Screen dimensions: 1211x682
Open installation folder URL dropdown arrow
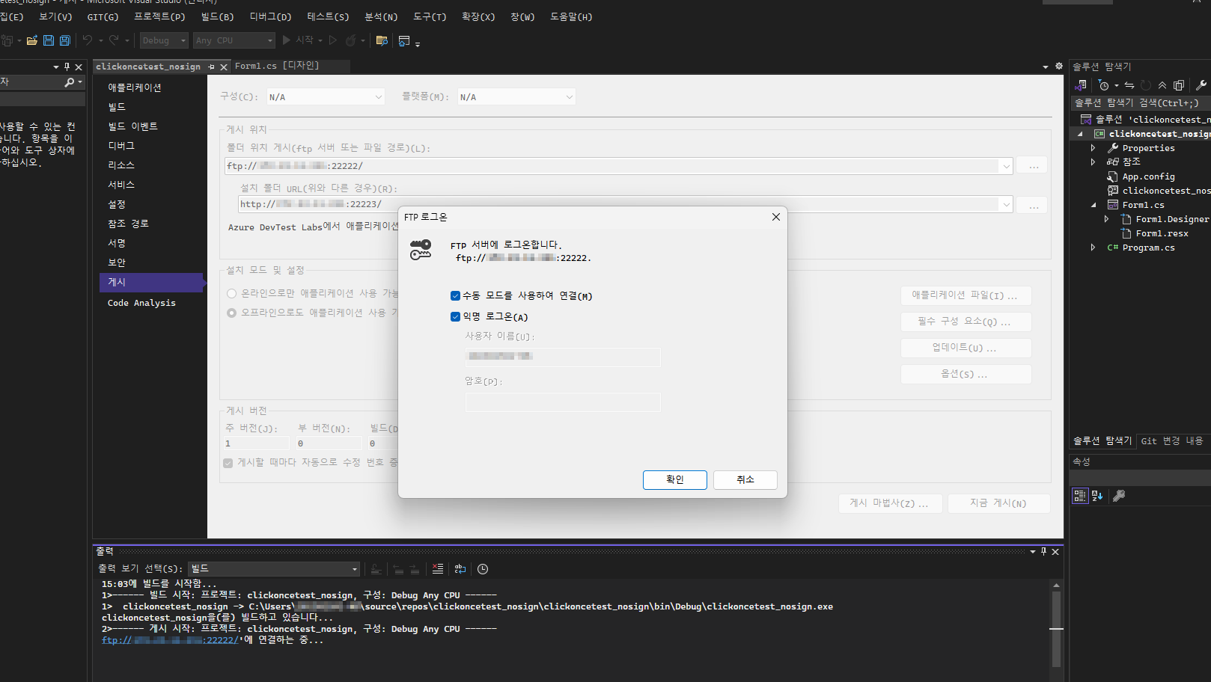coord(1006,204)
